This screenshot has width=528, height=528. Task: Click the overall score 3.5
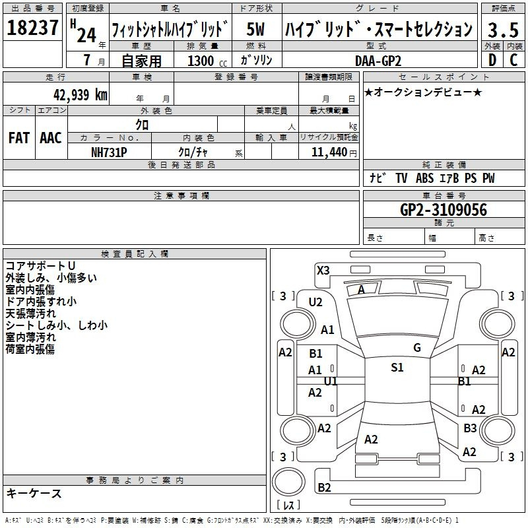(503, 30)
